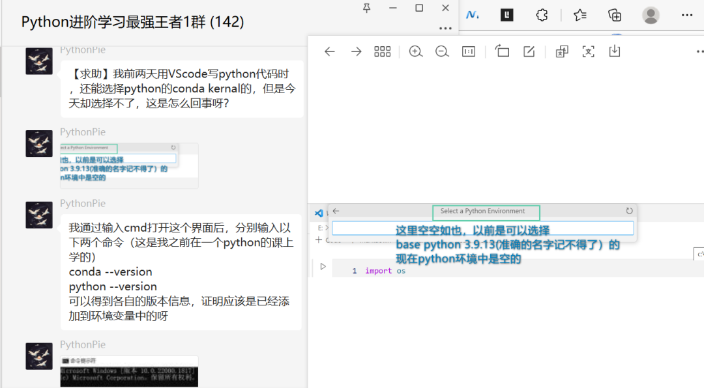Save the displayed image

click(x=614, y=51)
